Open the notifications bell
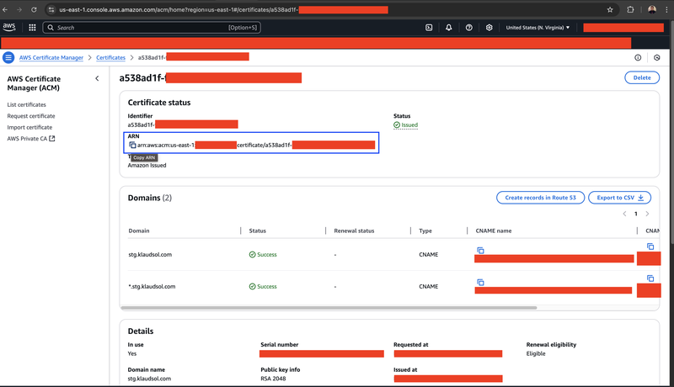The width and height of the screenshot is (674, 387). point(449,28)
